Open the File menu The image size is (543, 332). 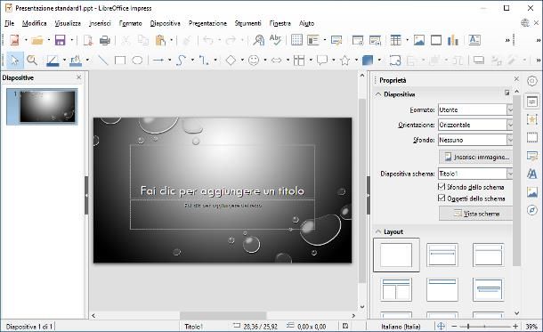[10, 23]
